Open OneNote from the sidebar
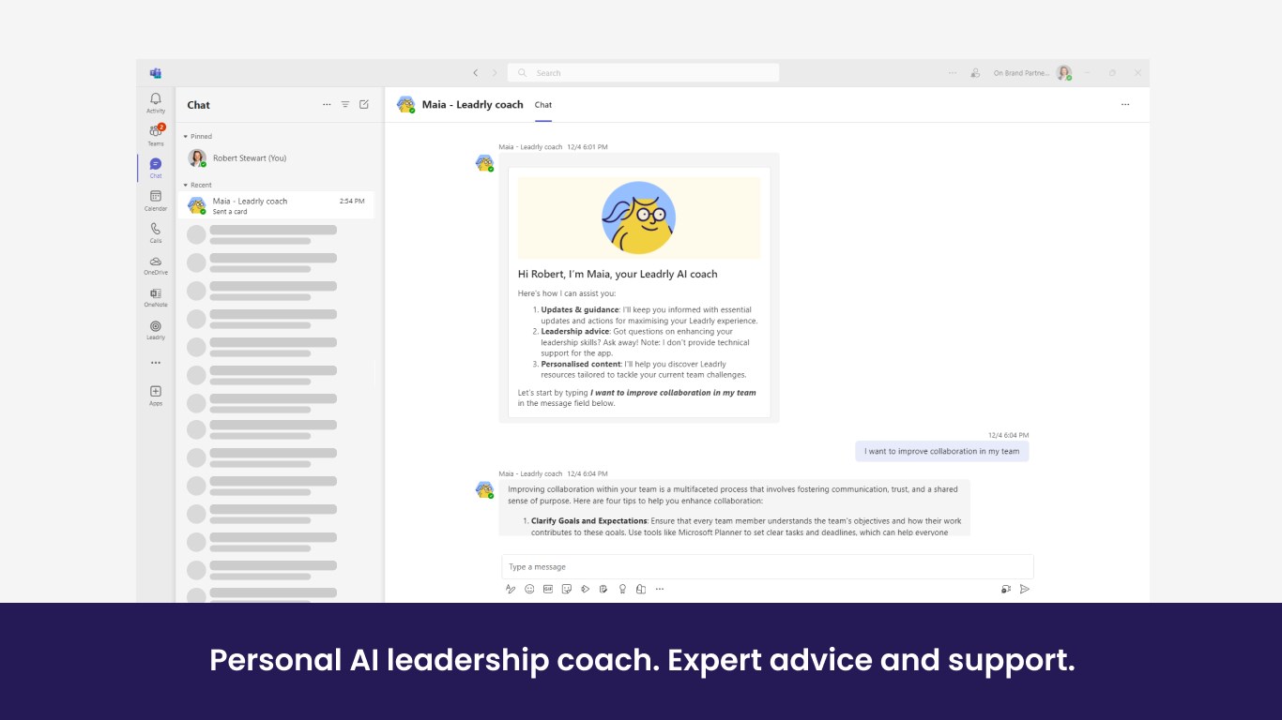 156,297
